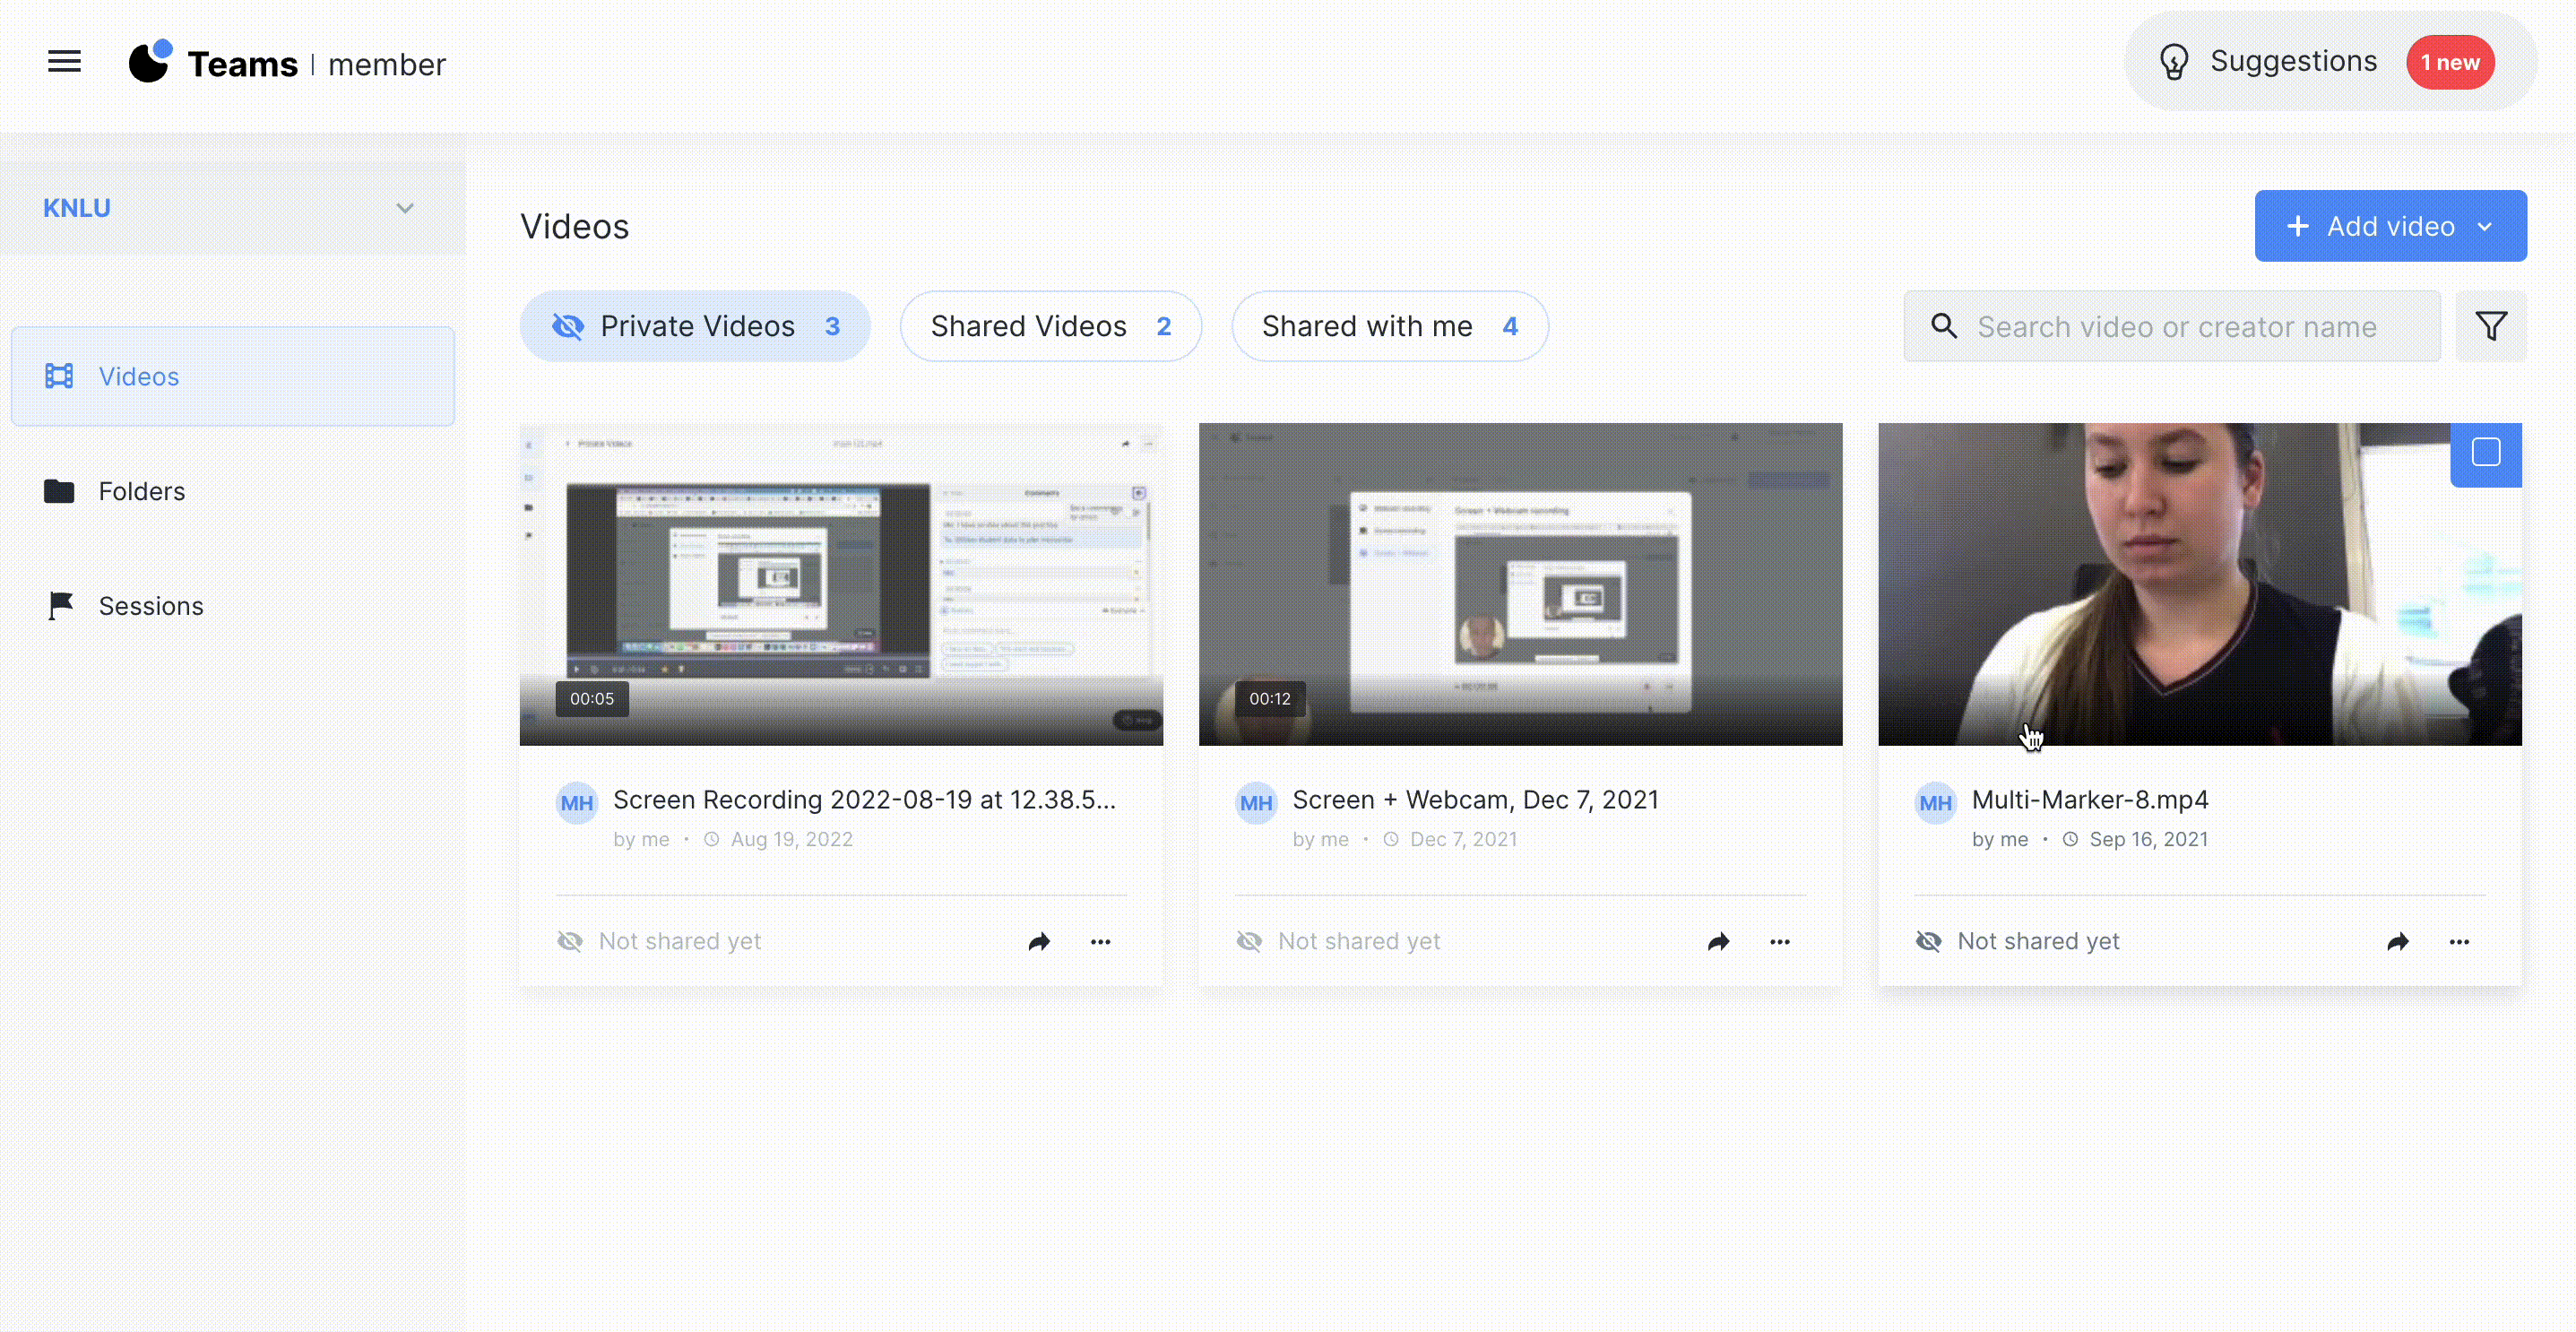Click the Suggestions lightbulb icon
The height and width of the screenshot is (1332, 2576).
click(2173, 62)
